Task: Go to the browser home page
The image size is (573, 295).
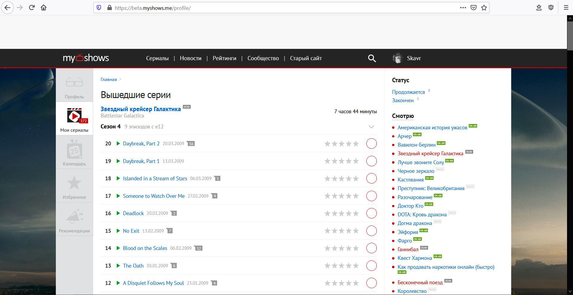Action: 44,8
